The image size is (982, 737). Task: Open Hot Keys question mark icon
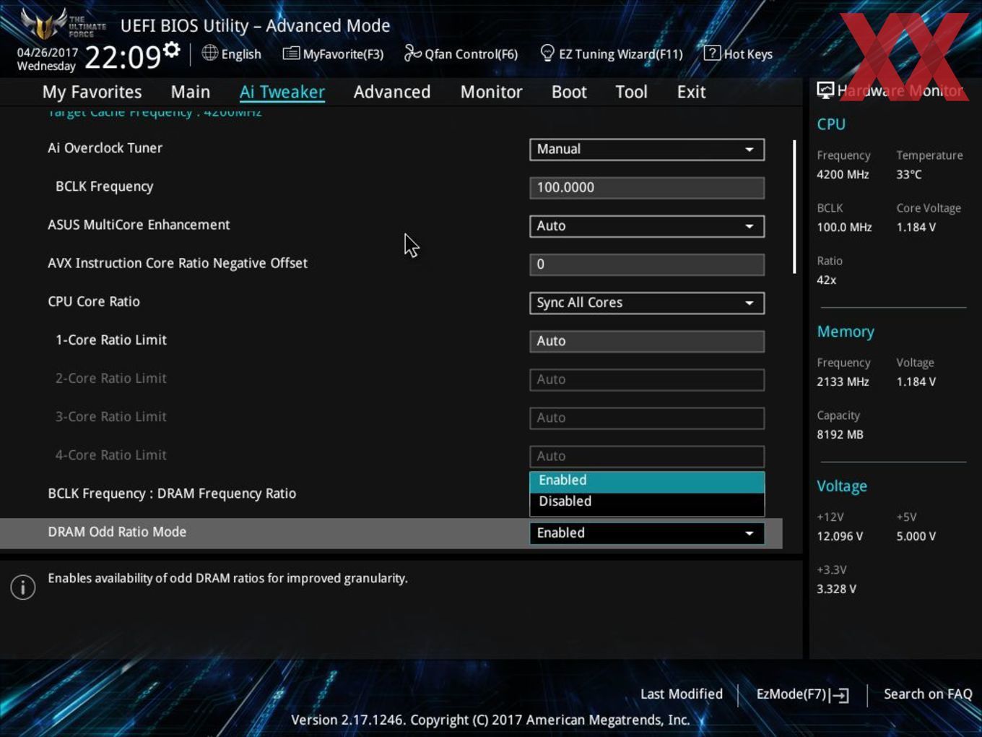(x=712, y=53)
